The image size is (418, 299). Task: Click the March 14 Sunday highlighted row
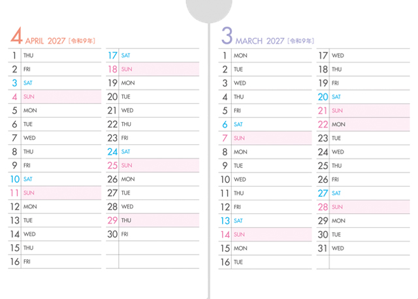tap(265, 234)
